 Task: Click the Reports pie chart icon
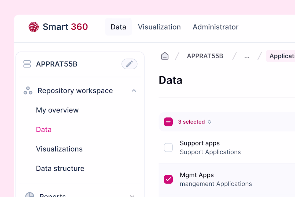point(29,195)
